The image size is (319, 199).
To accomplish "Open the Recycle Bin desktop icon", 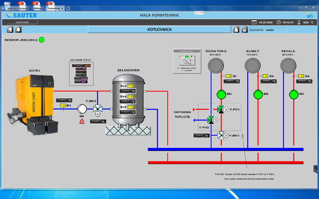I will click(7, 3).
